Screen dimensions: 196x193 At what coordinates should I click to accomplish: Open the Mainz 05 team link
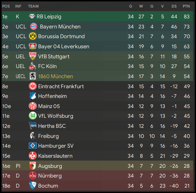[x=49, y=106]
